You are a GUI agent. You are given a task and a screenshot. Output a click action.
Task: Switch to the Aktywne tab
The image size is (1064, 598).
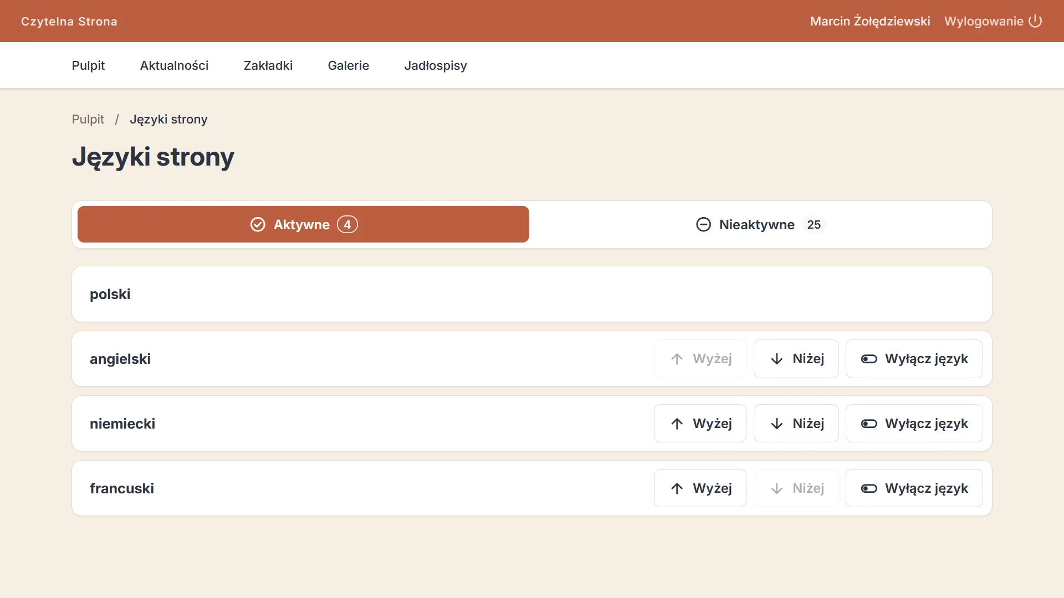tap(303, 224)
